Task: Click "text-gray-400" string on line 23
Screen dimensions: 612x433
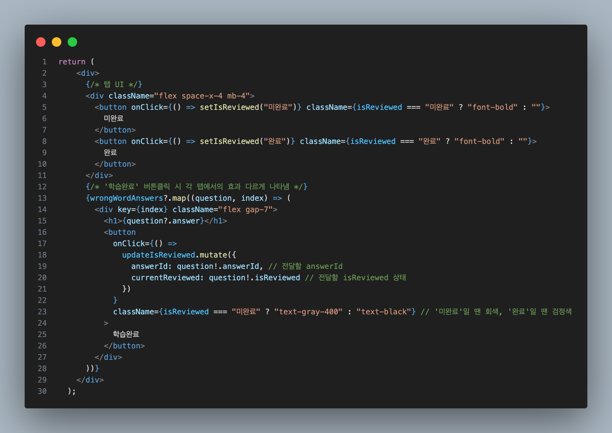Action: [x=308, y=312]
